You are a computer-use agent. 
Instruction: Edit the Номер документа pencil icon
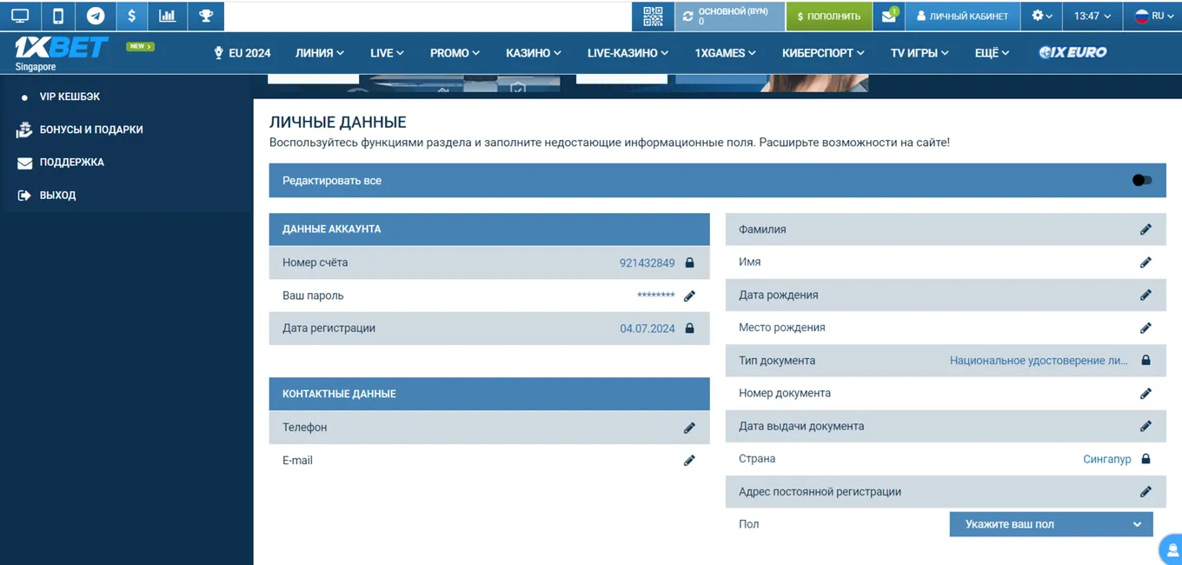click(x=1145, y=394)
